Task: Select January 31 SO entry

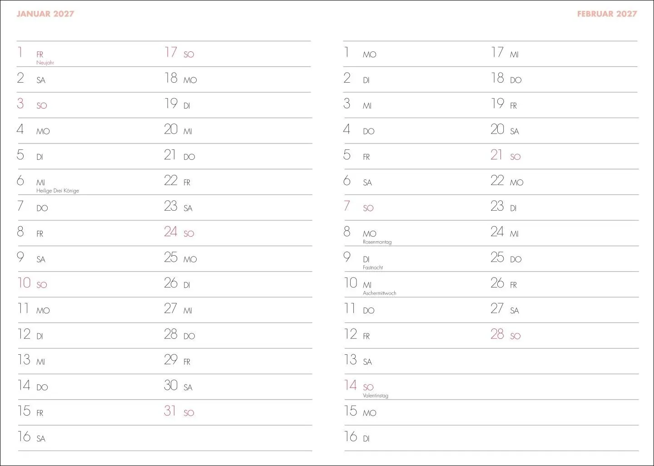Action: click(238, 413)
